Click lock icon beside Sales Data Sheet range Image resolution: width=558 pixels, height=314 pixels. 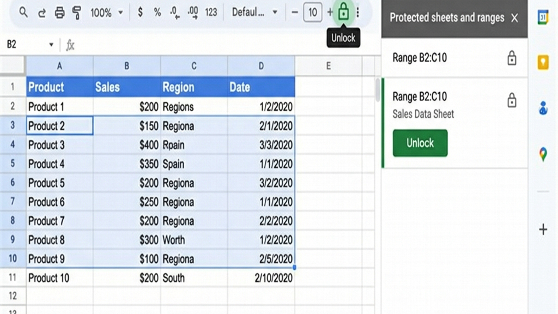(x=512, y=100)
